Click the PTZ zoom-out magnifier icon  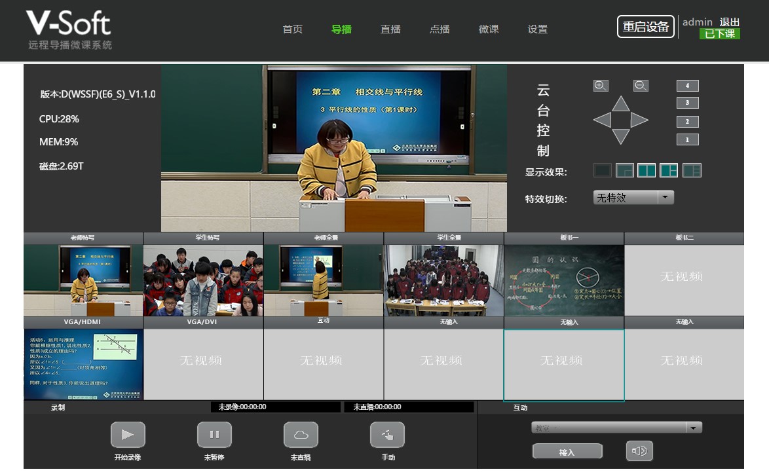click(x=641, y=85)
